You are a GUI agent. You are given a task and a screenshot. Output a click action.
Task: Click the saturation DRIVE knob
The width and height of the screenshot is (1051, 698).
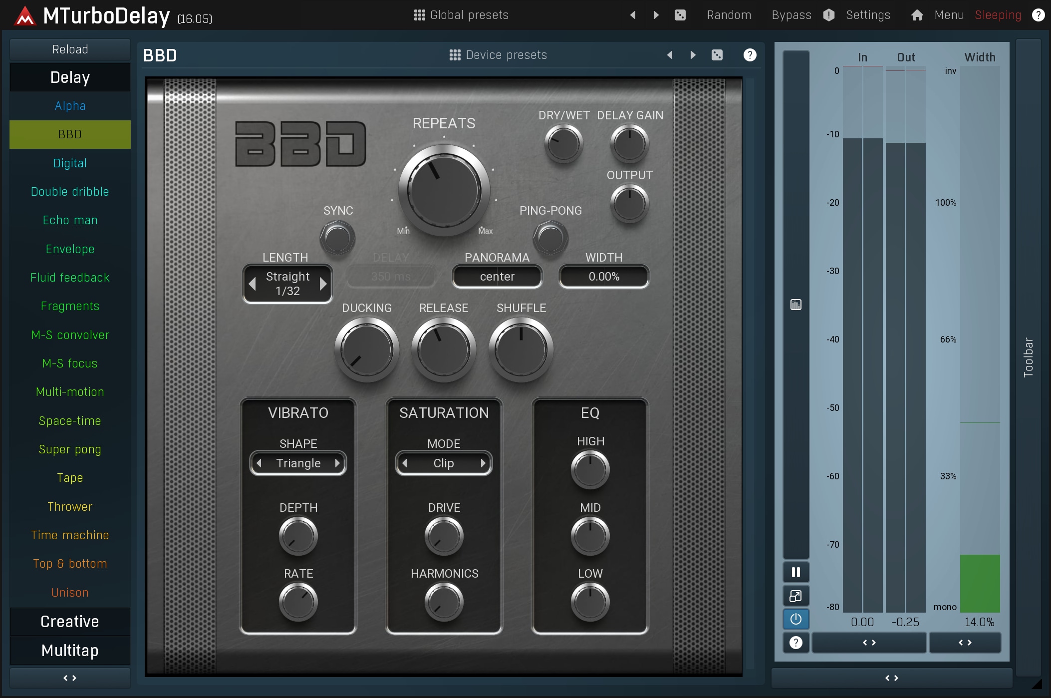point(444,536)
